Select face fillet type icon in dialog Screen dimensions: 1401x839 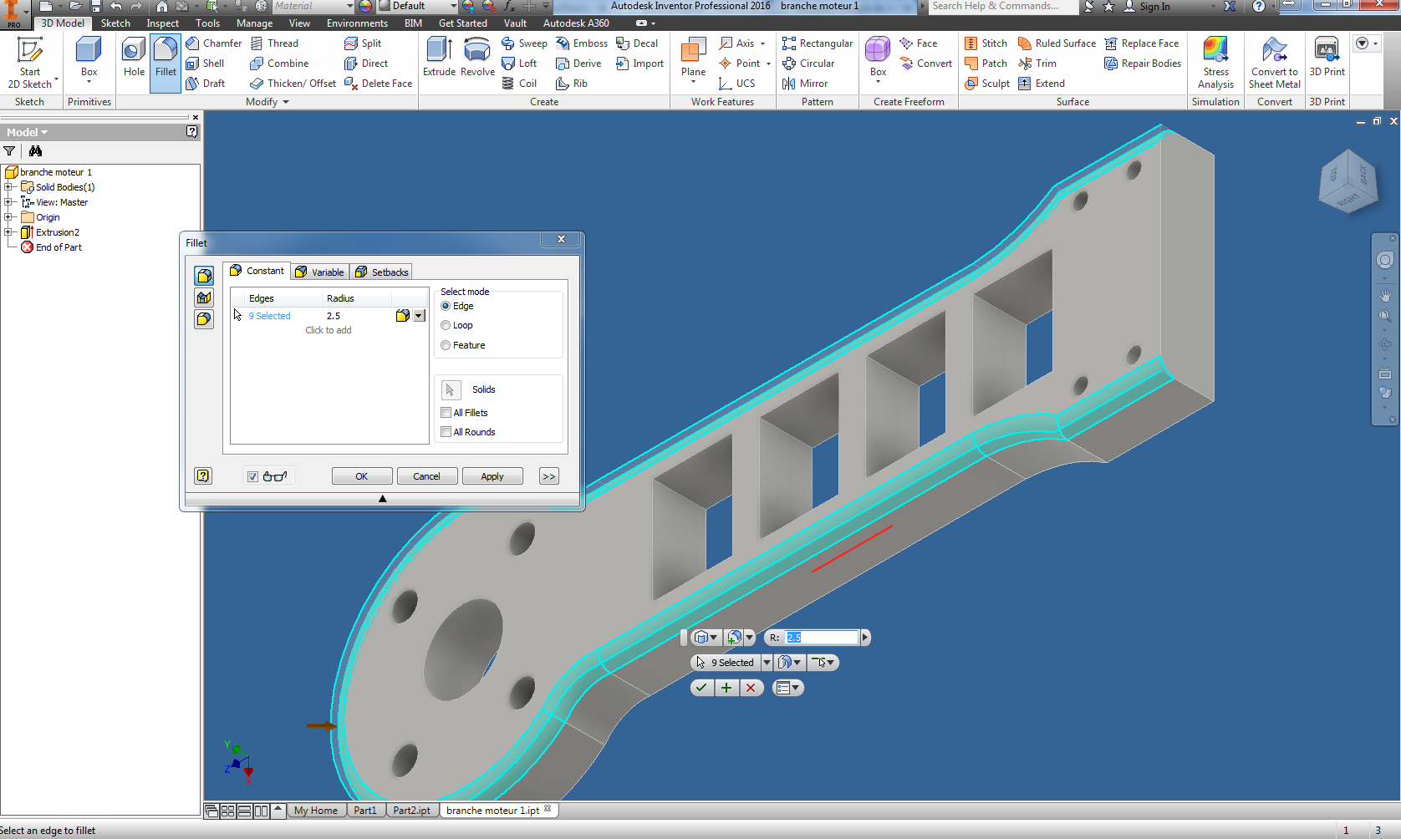pyautogui.click(x=204, y=297)
